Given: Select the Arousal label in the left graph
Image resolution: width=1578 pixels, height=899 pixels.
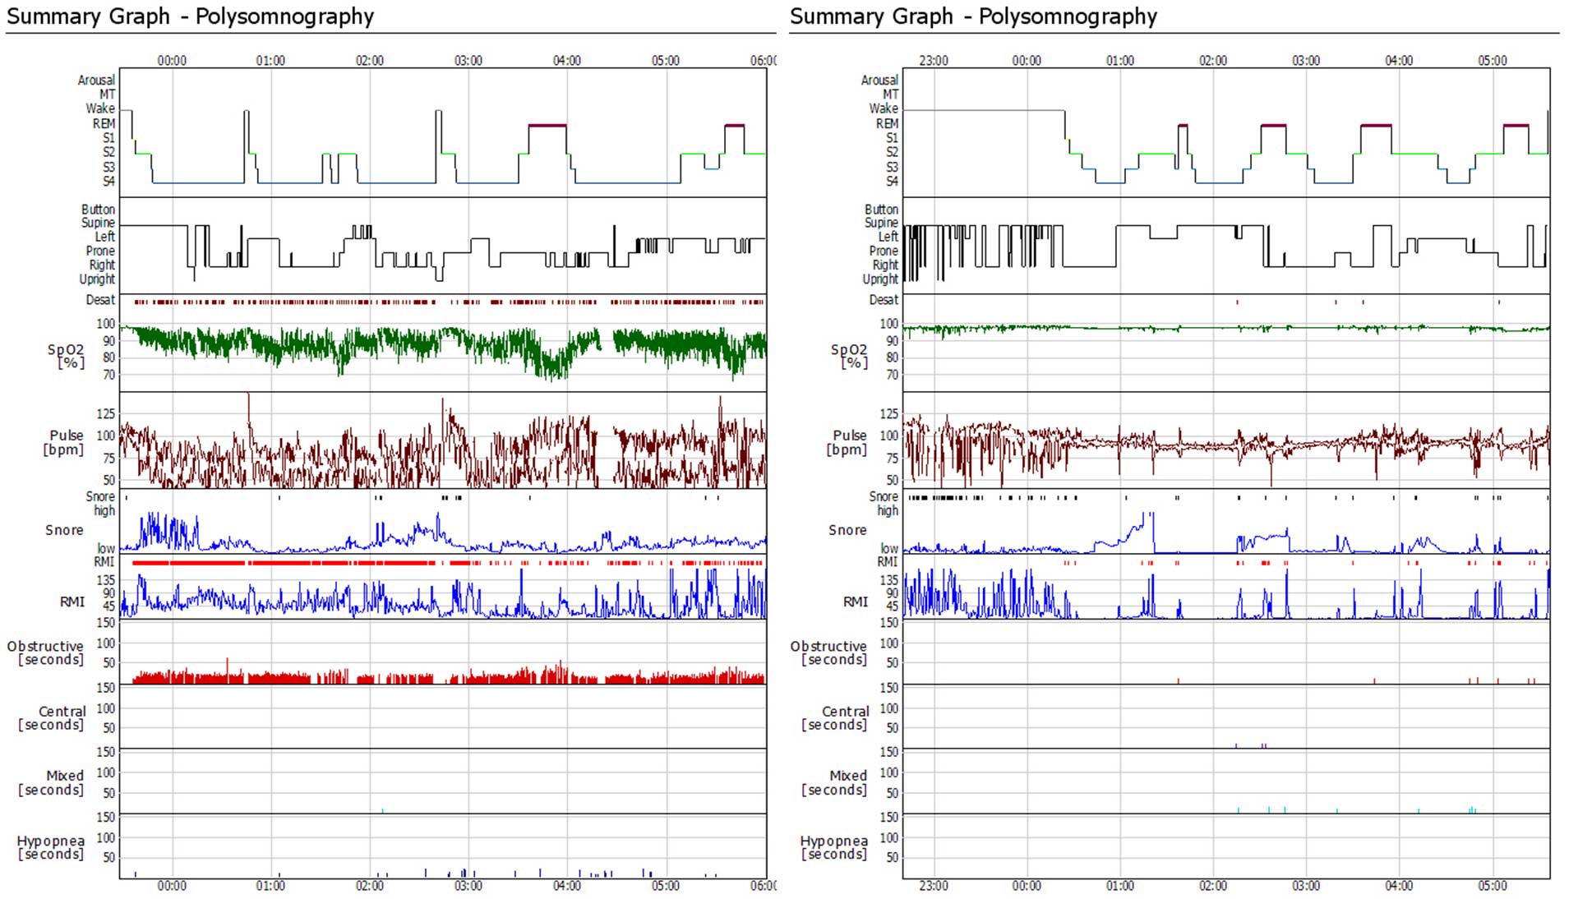Looking at the screenshot, I should [x=96, y=80].
